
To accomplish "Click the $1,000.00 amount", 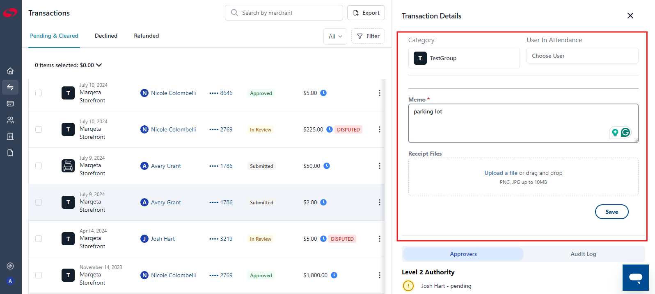I will pos(315,275).
